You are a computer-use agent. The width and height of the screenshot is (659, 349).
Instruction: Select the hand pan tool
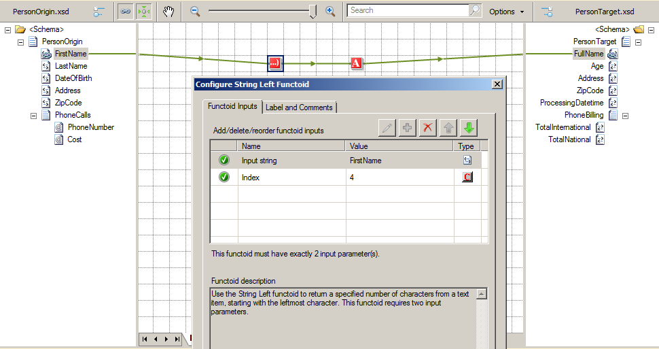point(168,12)
